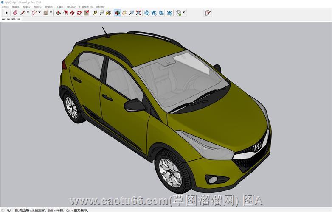Select the Text label tool

pos(102,13)
